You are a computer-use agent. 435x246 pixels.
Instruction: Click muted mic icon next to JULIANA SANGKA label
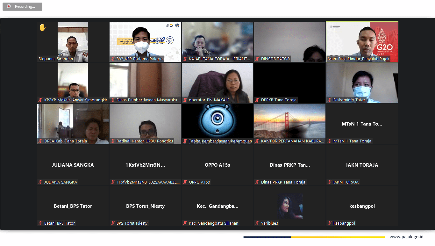pyautogui.click(x=40, y=182)
